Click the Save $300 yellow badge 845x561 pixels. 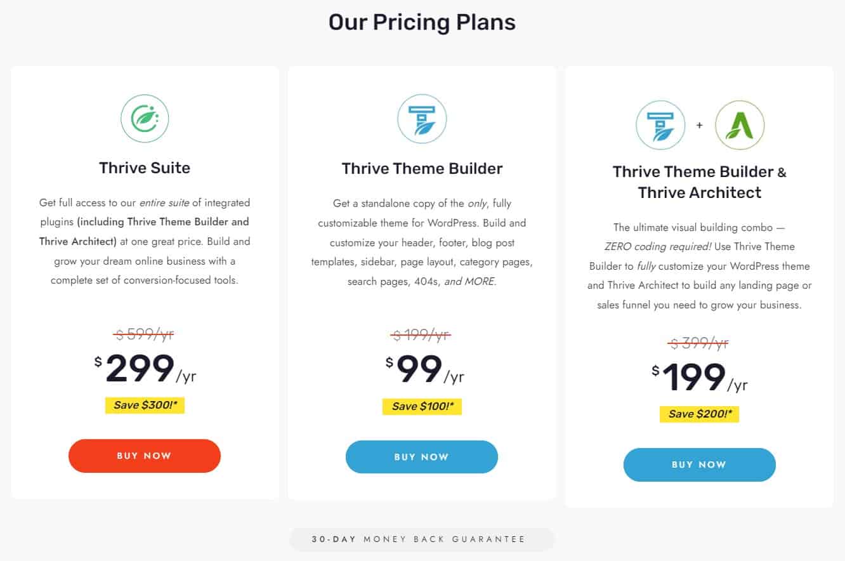click(144, 406)
